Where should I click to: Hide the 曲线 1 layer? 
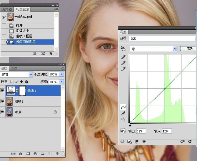pos(2,90)
